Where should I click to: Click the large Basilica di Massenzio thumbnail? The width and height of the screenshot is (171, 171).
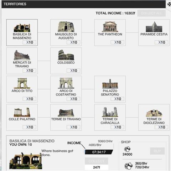click(26, 161)
